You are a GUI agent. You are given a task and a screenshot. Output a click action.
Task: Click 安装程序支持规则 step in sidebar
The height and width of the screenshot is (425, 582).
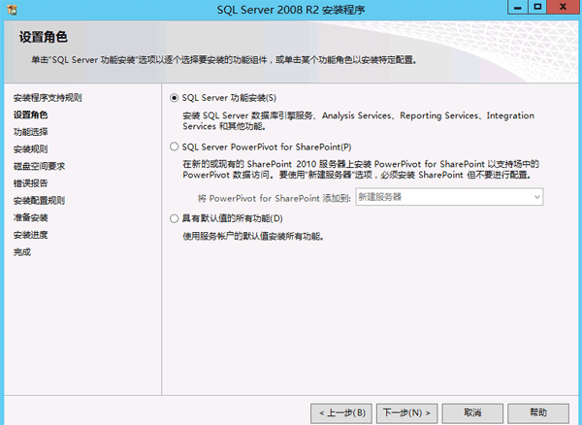pyautogui.click(x=48, y=98)
